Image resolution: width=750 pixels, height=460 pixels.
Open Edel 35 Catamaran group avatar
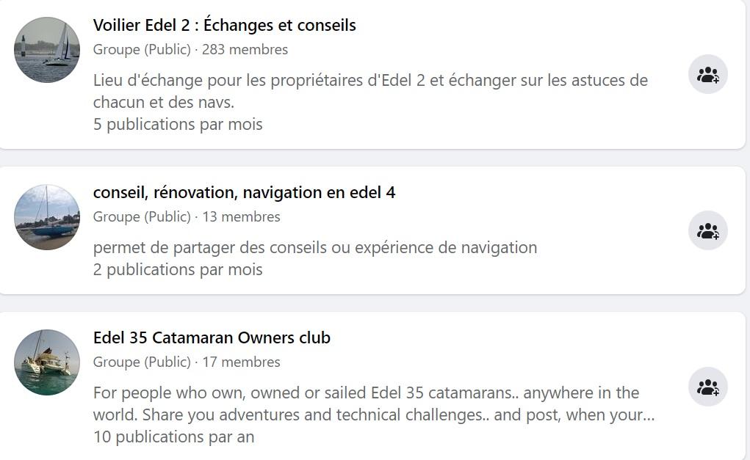pyautogui.click(x=47, y=362)
